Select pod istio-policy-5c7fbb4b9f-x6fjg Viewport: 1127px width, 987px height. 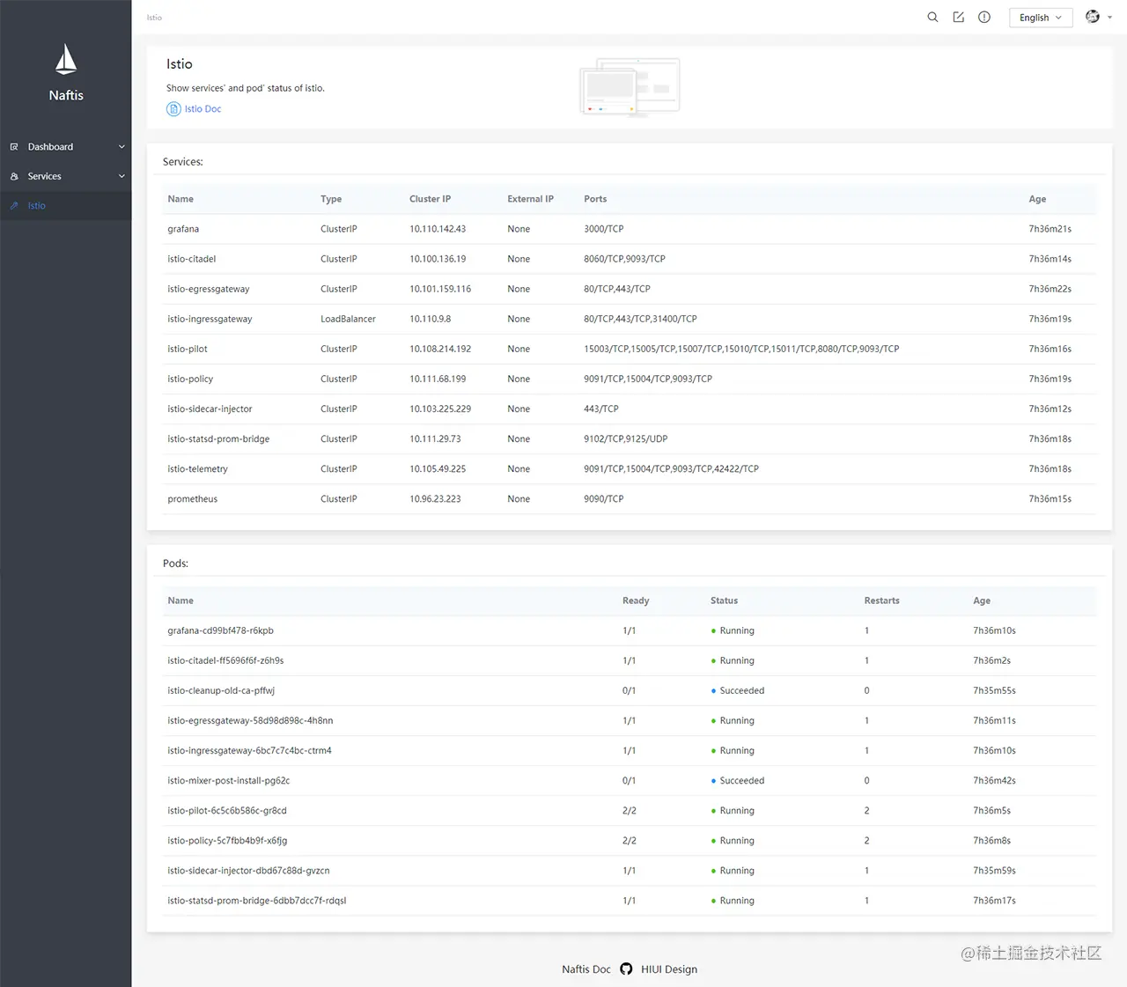(227, 840)
